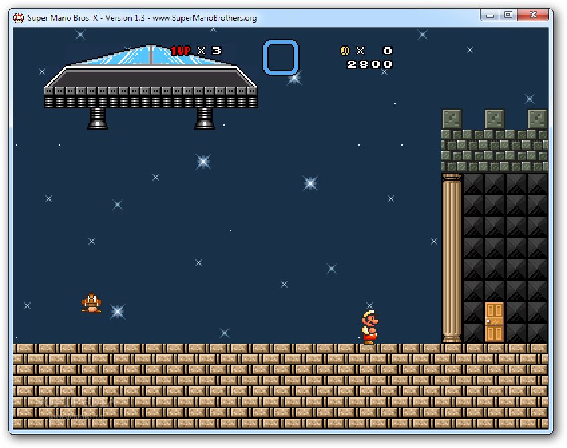Close the Super Mario Bros. X window
Image resolution: width=567 pixels, height=448 pixels.
coord(534,15)
